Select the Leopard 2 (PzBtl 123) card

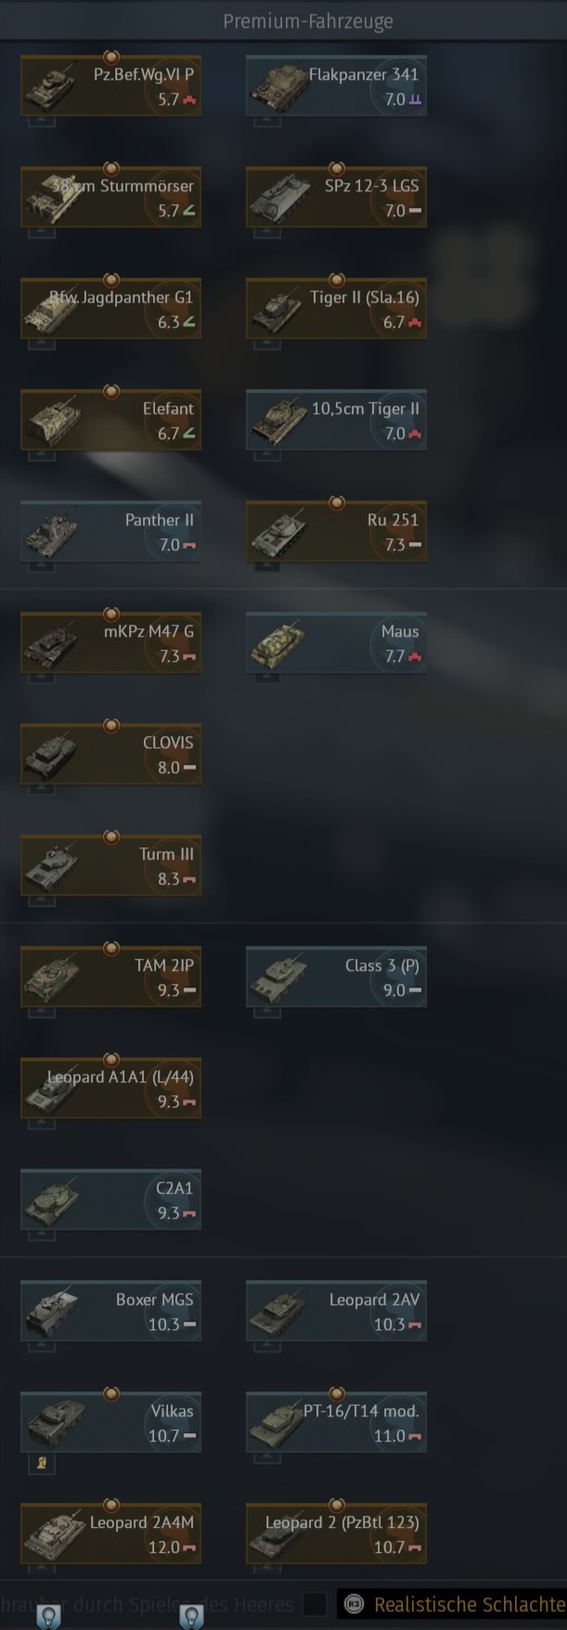pos(336,1534)
